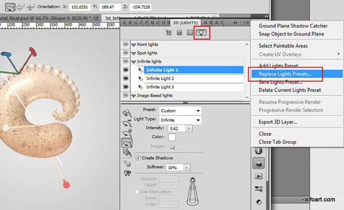Collapse the Spot lights group triangle

click(134, 53)
